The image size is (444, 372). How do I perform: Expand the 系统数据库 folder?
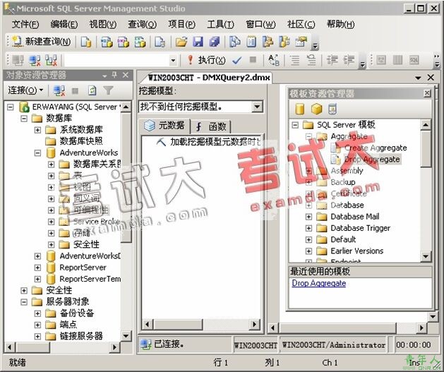[37, 130]
